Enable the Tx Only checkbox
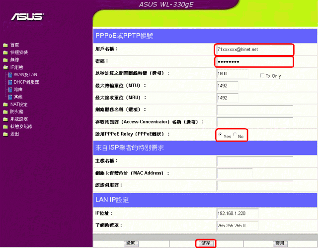This screenshot has width=318, height=248. tap(262, 76)
